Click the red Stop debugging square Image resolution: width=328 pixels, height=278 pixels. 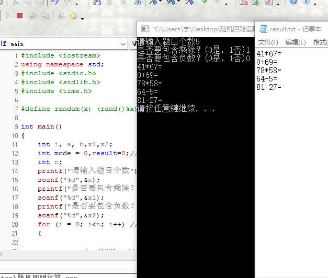(20, 16)
